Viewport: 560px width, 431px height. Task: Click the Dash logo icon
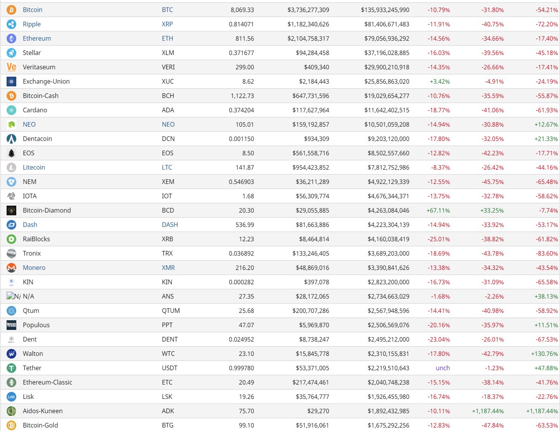pos(12,225)
